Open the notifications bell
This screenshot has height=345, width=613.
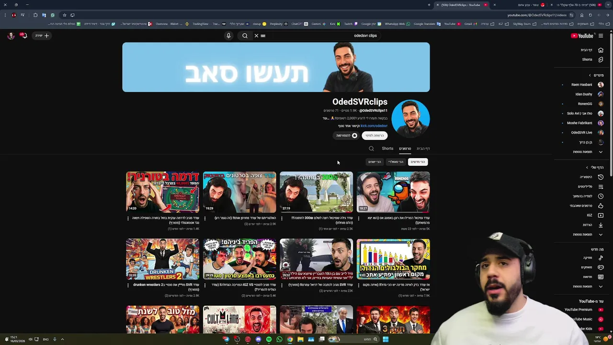(23, 35)
